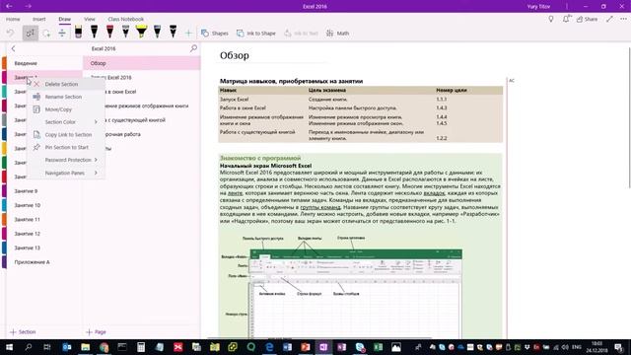Select the Обзор page in the page list
631x355 pixels.
tap(142, 63)
